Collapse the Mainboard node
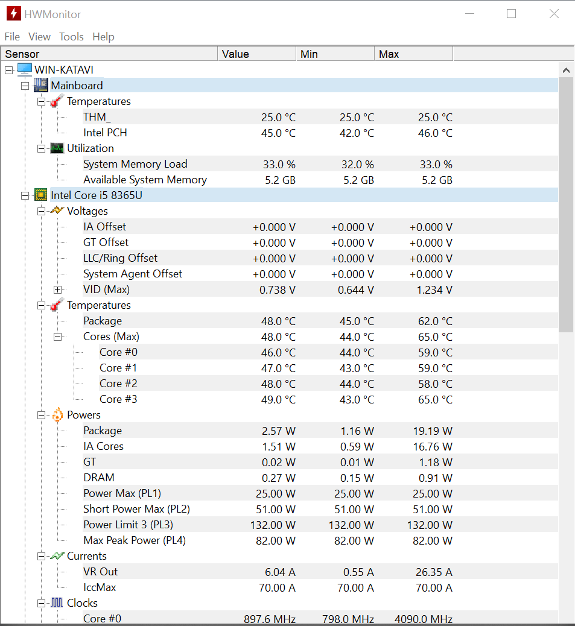 [25, 85]
